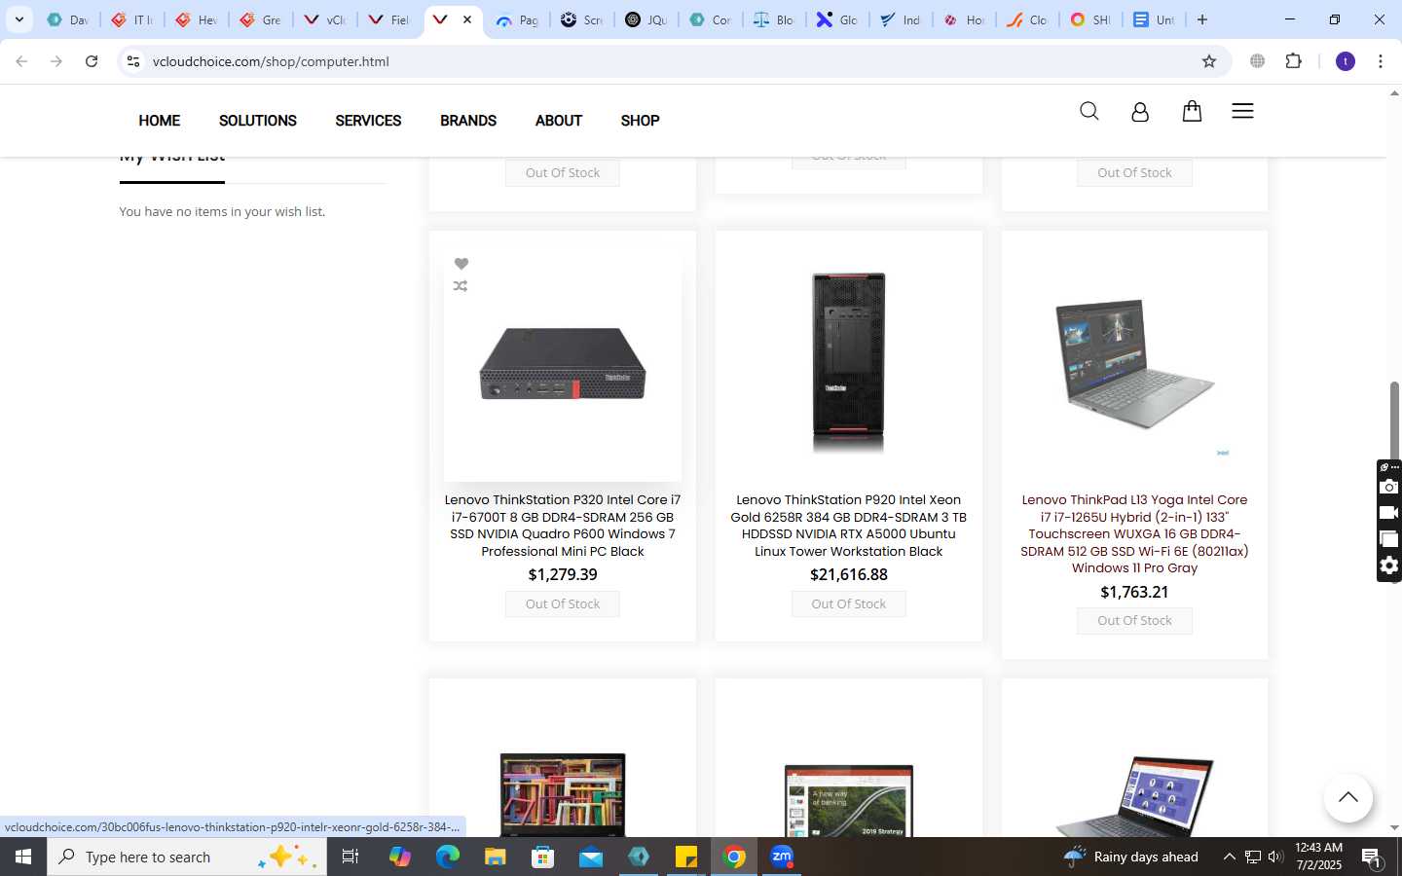Go back to previous page
The image size is (1402, 876).
click(21, 61)
